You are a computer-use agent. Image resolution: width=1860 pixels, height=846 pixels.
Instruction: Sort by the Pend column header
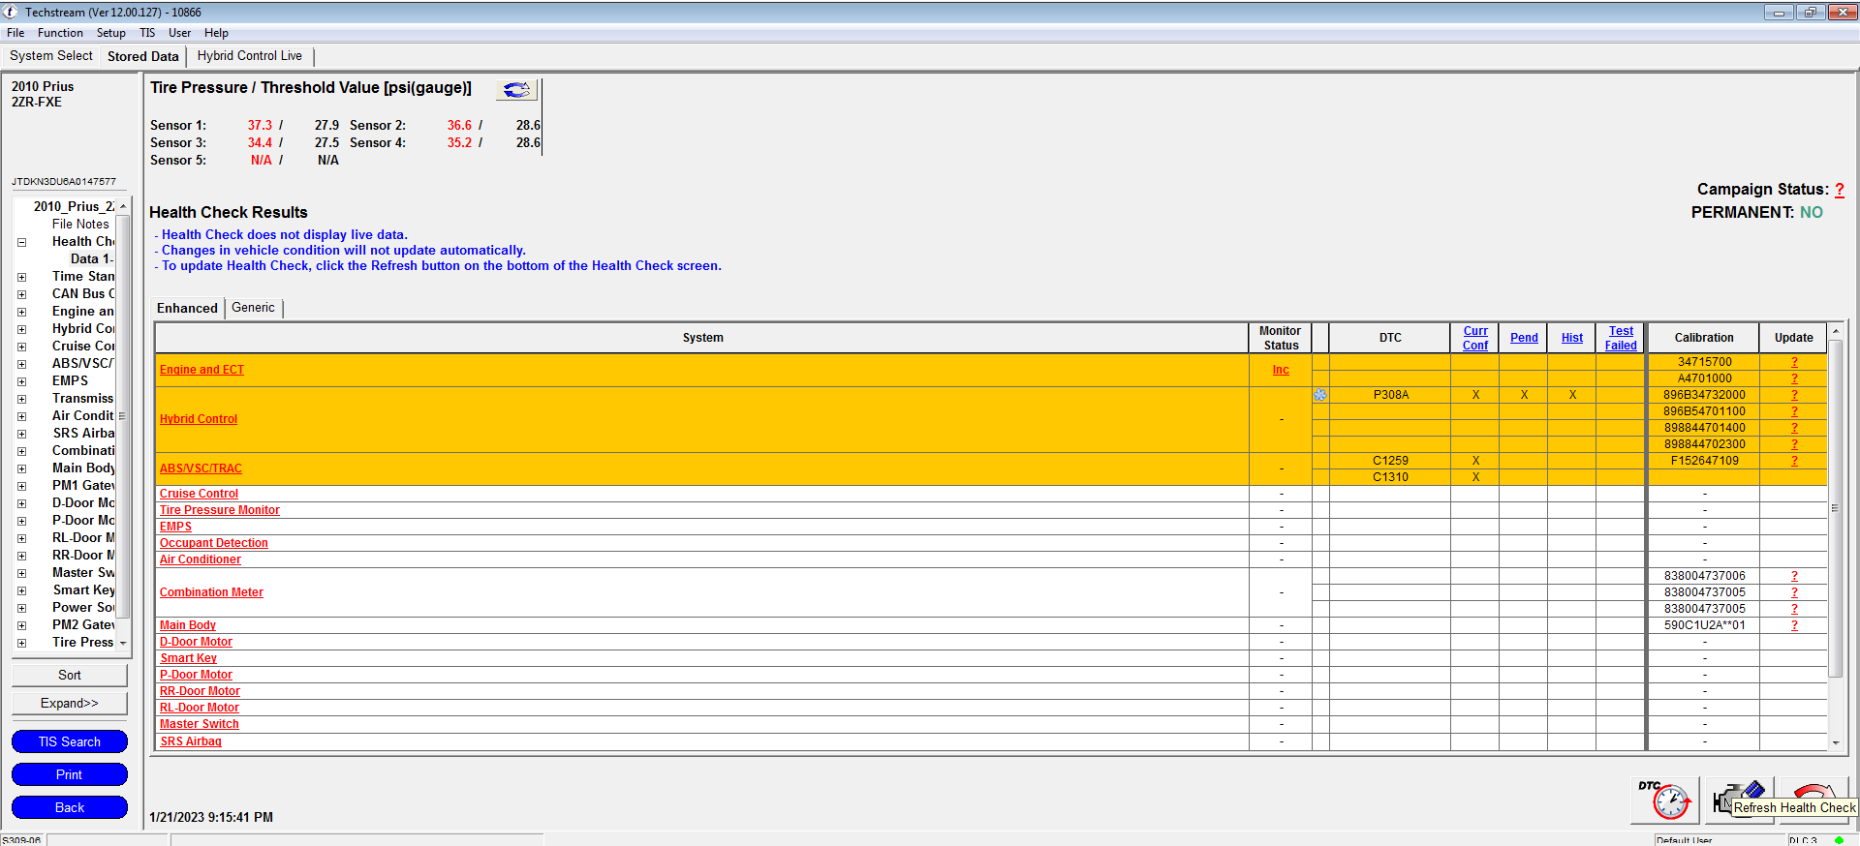point(1524,338)
